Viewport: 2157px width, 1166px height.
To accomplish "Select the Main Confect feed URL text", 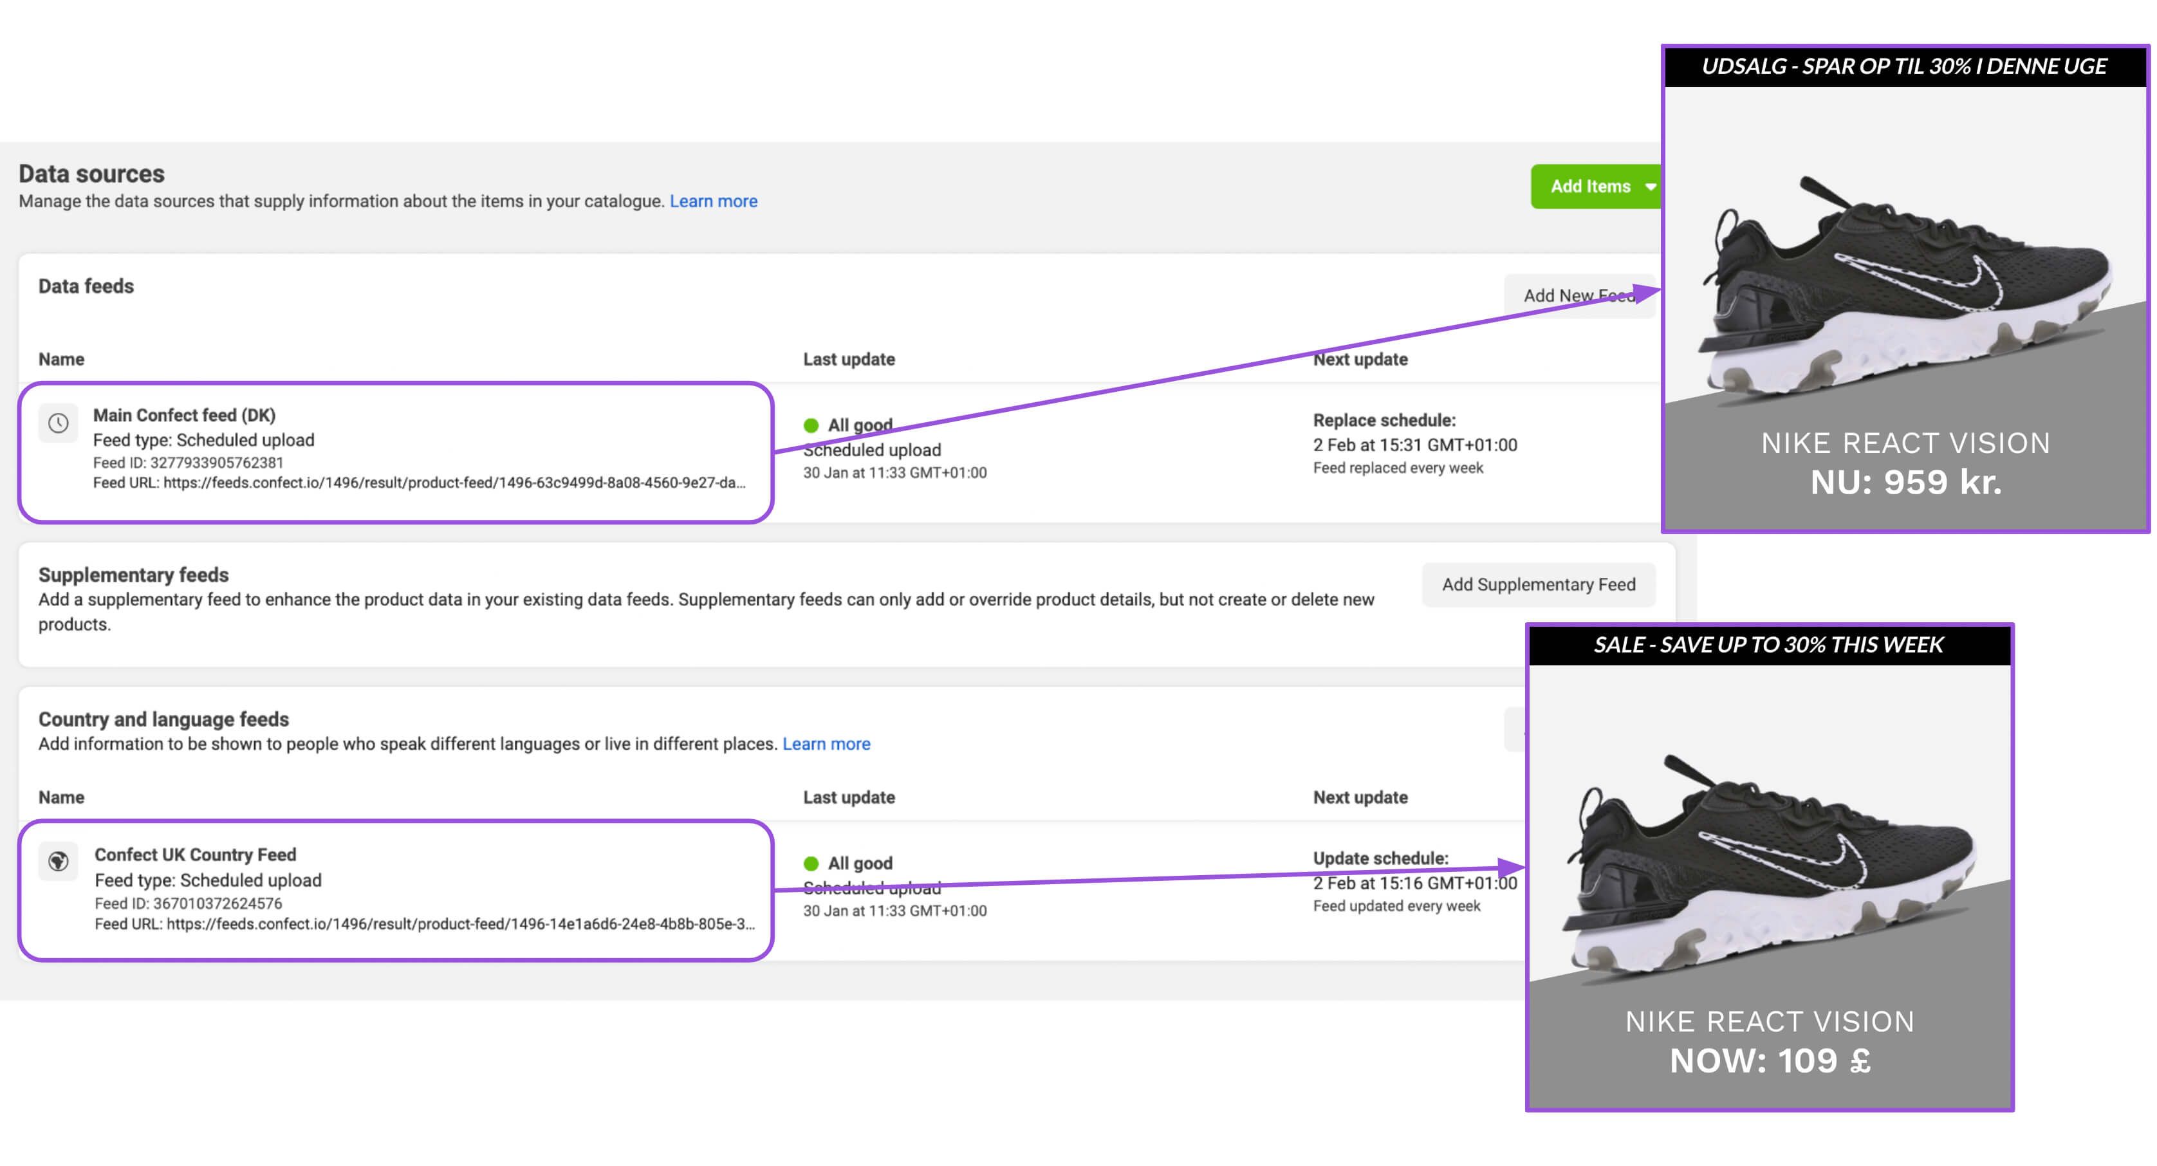I will pyautogui.click(x=419, y=482).
